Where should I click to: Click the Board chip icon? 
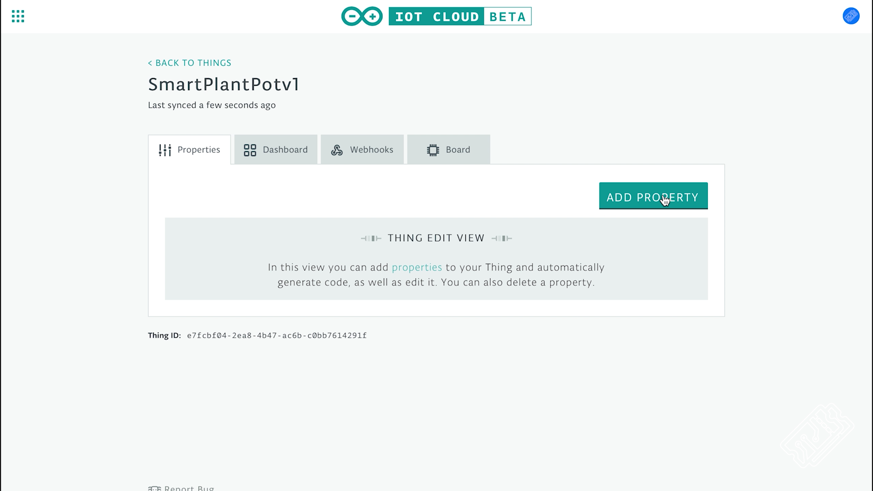click(432, 149)
